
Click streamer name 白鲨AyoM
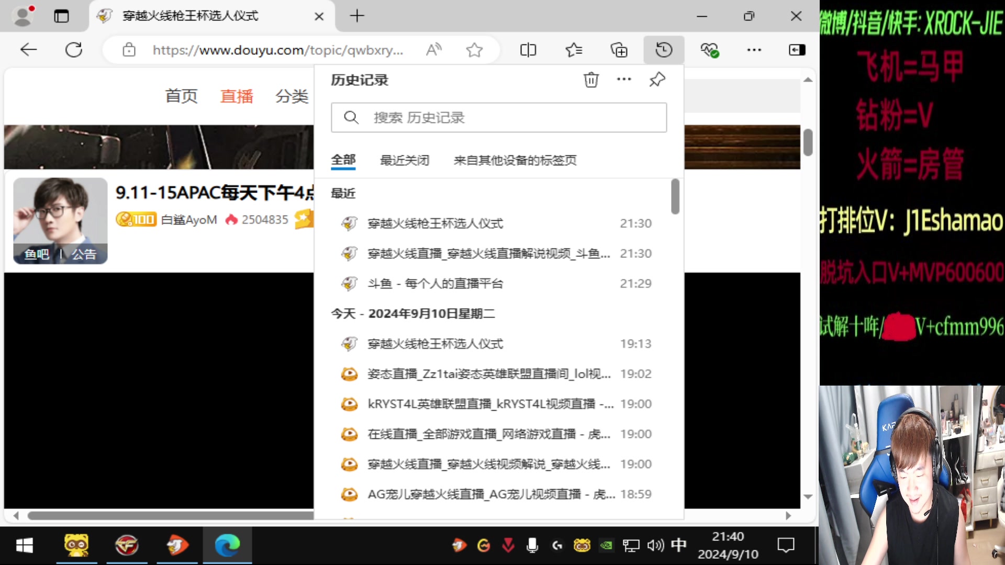click(189, 220)
